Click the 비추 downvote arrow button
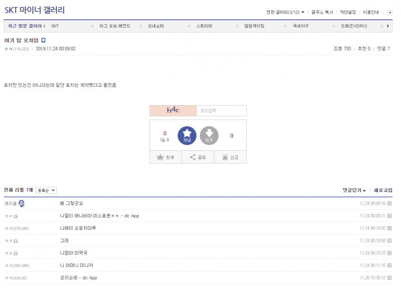 pos(209,136)
